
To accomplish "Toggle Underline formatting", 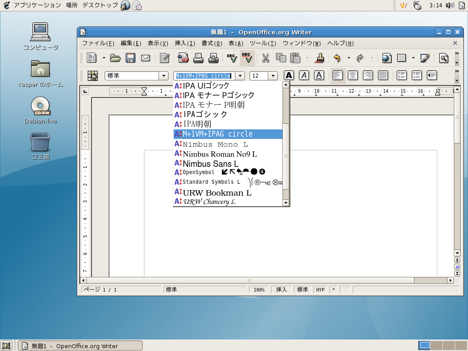I will click(x=319, y=75).
